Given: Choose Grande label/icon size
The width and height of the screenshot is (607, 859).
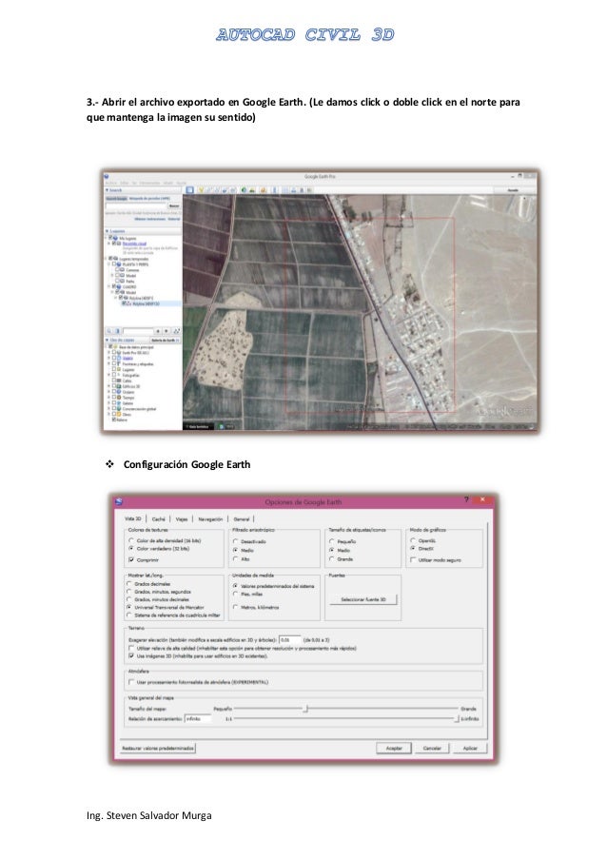Looking at the screenshot, I should (332, 558).
